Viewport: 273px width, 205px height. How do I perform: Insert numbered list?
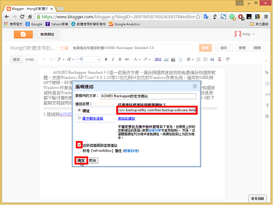point(198,59)
